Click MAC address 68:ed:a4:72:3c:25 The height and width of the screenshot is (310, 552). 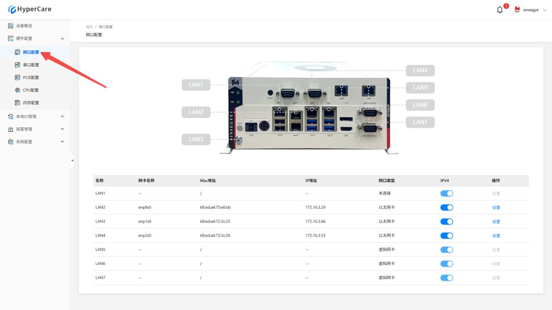(x=215, y=222)
